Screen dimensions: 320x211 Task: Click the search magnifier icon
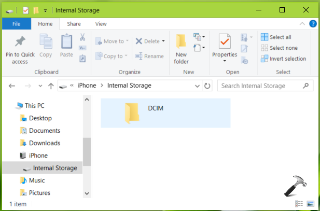(305, 86)
